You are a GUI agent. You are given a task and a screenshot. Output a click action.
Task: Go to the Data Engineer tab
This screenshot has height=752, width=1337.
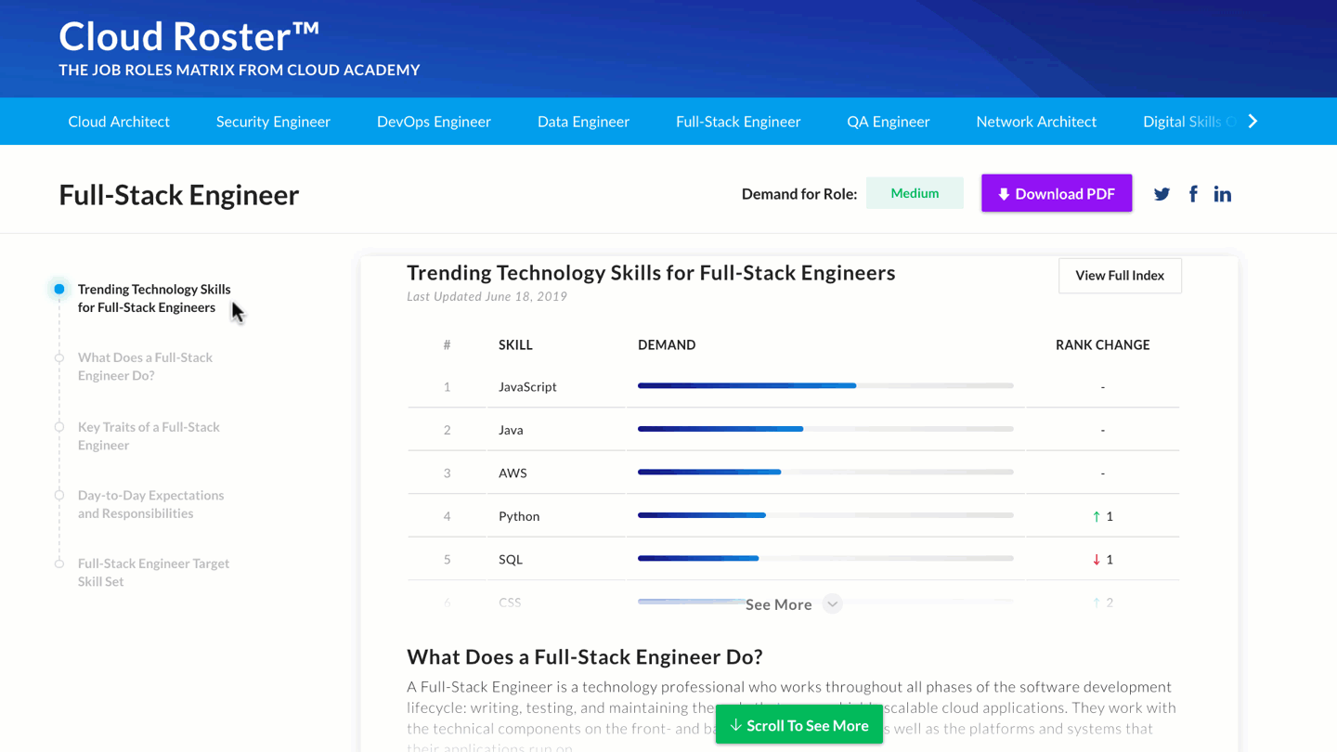coord(583,122)
